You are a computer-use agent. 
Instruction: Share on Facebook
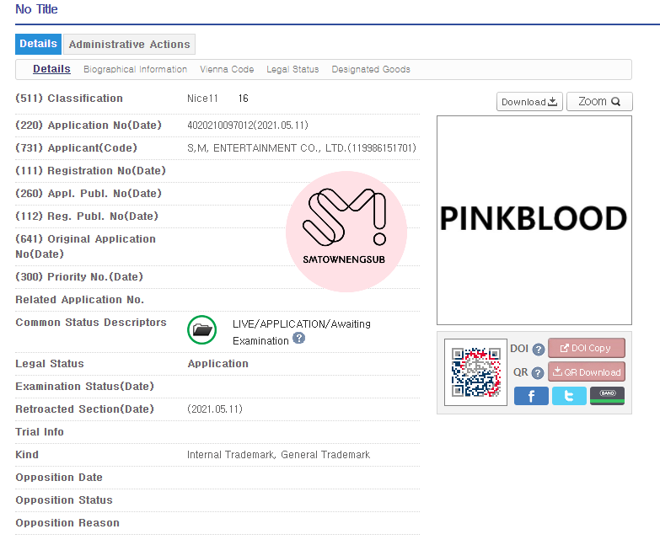pos(531,396)
